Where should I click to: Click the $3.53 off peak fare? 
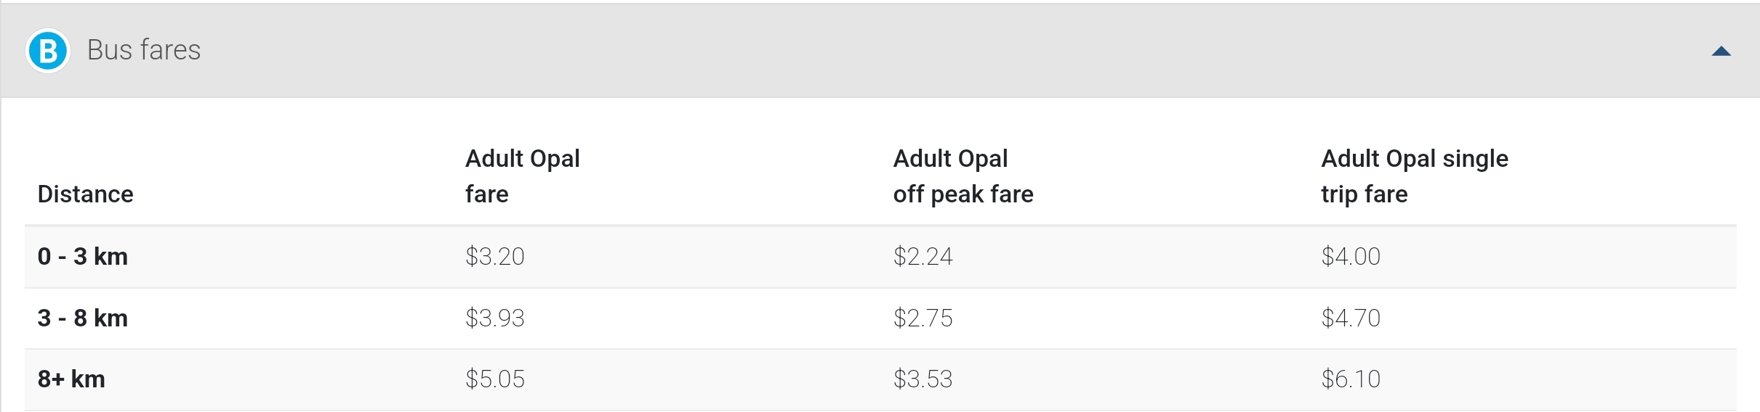[x=923, y=379]
